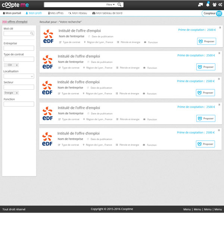Remove the Energie filter tag
The width and height of the screenshot is (224, 225).
pyautogui.click(x=17, y=93)
